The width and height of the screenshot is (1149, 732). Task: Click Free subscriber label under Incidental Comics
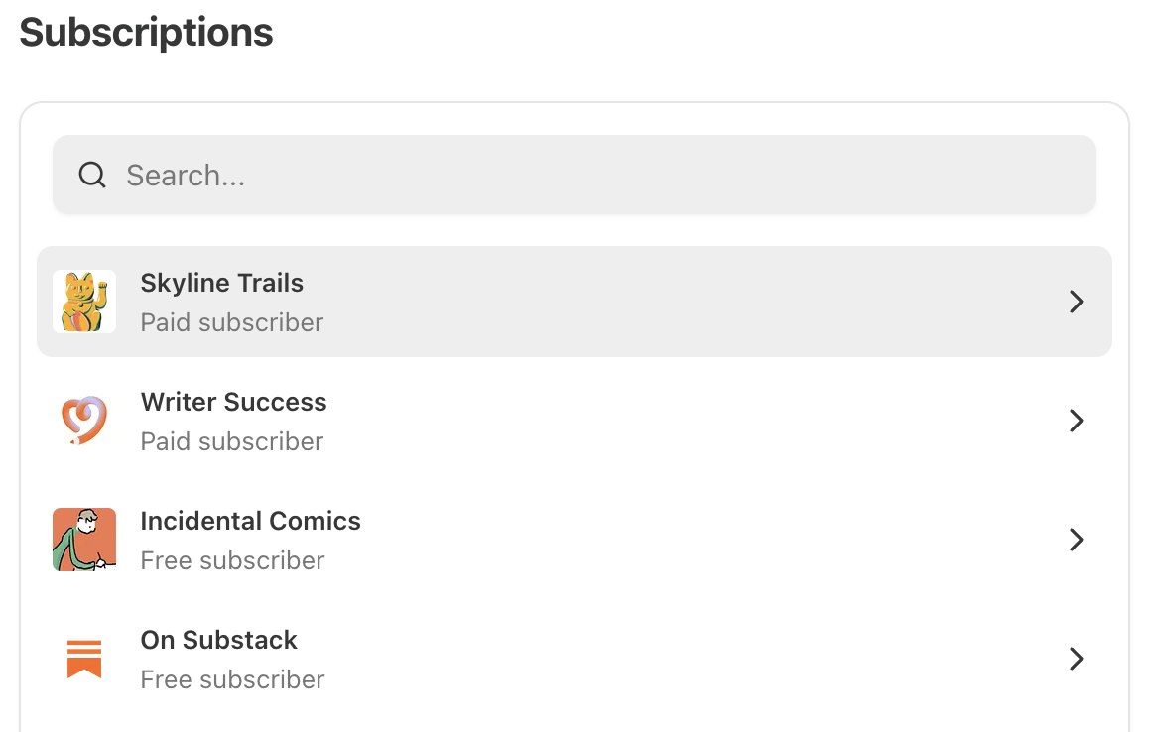coord(232,560)
